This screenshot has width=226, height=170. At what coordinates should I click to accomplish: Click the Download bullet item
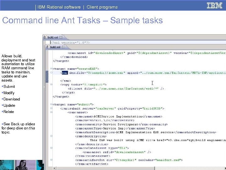[x=11, y=99]
